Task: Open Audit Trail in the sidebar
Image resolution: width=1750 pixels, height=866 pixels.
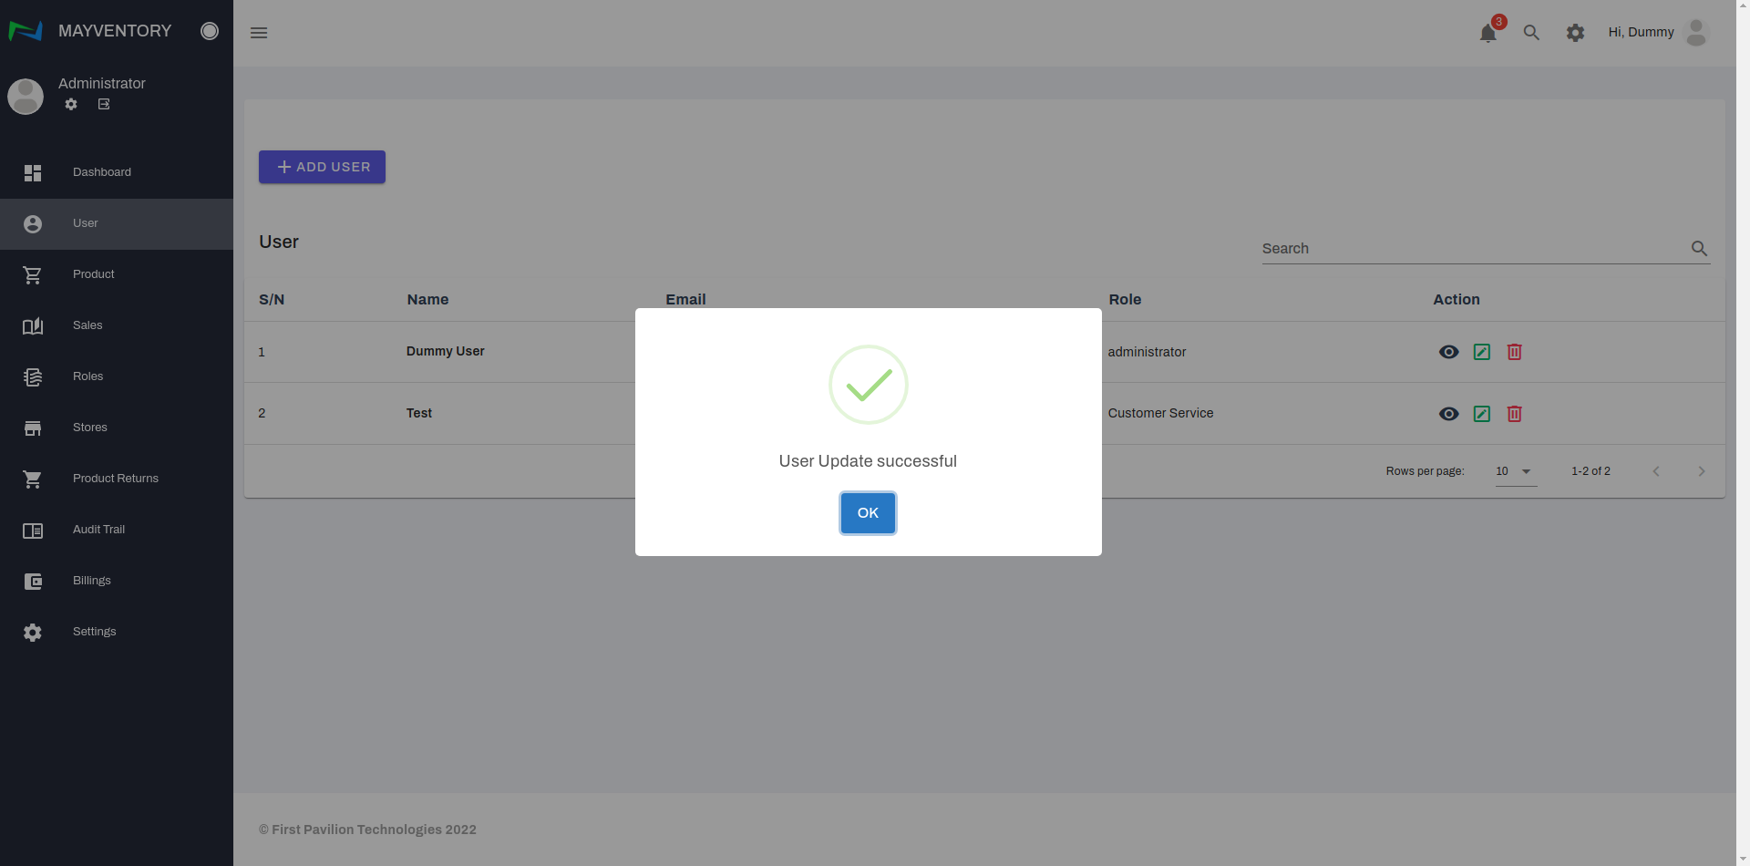Action: [x=98, y=530]
